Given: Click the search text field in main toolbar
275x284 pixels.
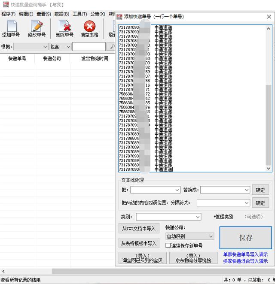Looking at the screenshot, I should click(x=89, y=47).
